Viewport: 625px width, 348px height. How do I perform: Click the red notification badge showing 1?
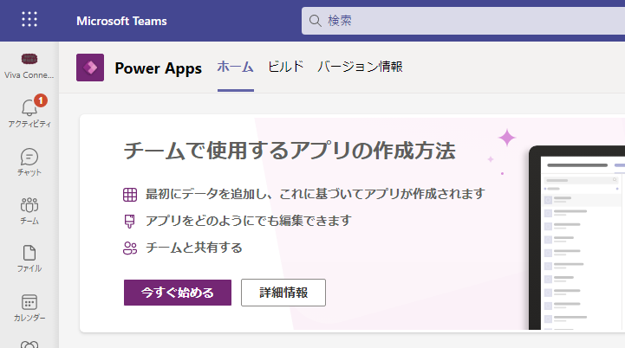tap(41, 100)
